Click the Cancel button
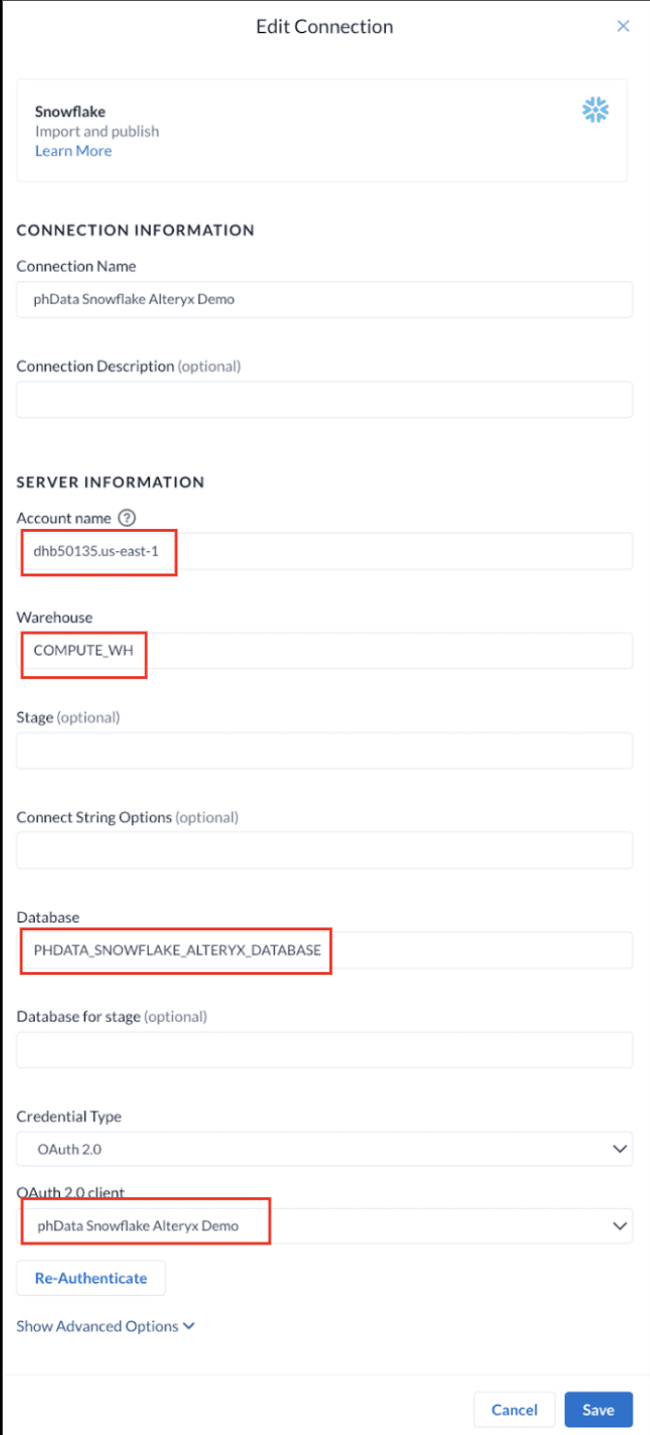This screenshot has height=1435, width=650. tap(514, 1410)
